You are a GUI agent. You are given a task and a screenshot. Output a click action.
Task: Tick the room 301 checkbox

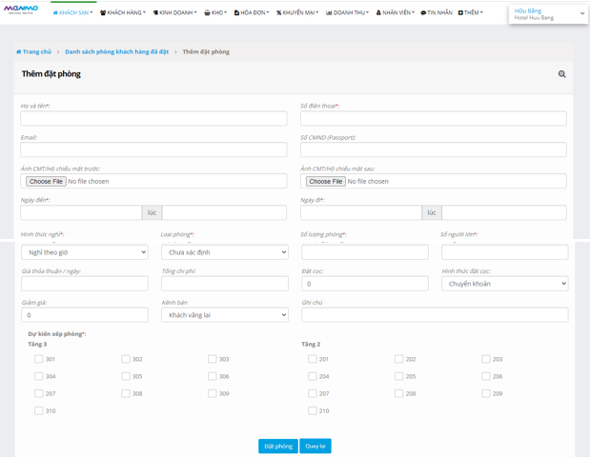(39, 359)
